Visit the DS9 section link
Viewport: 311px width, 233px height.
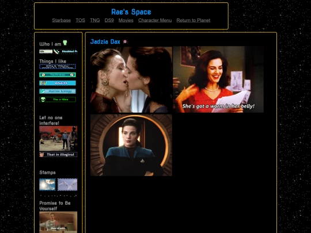[109, 20]
